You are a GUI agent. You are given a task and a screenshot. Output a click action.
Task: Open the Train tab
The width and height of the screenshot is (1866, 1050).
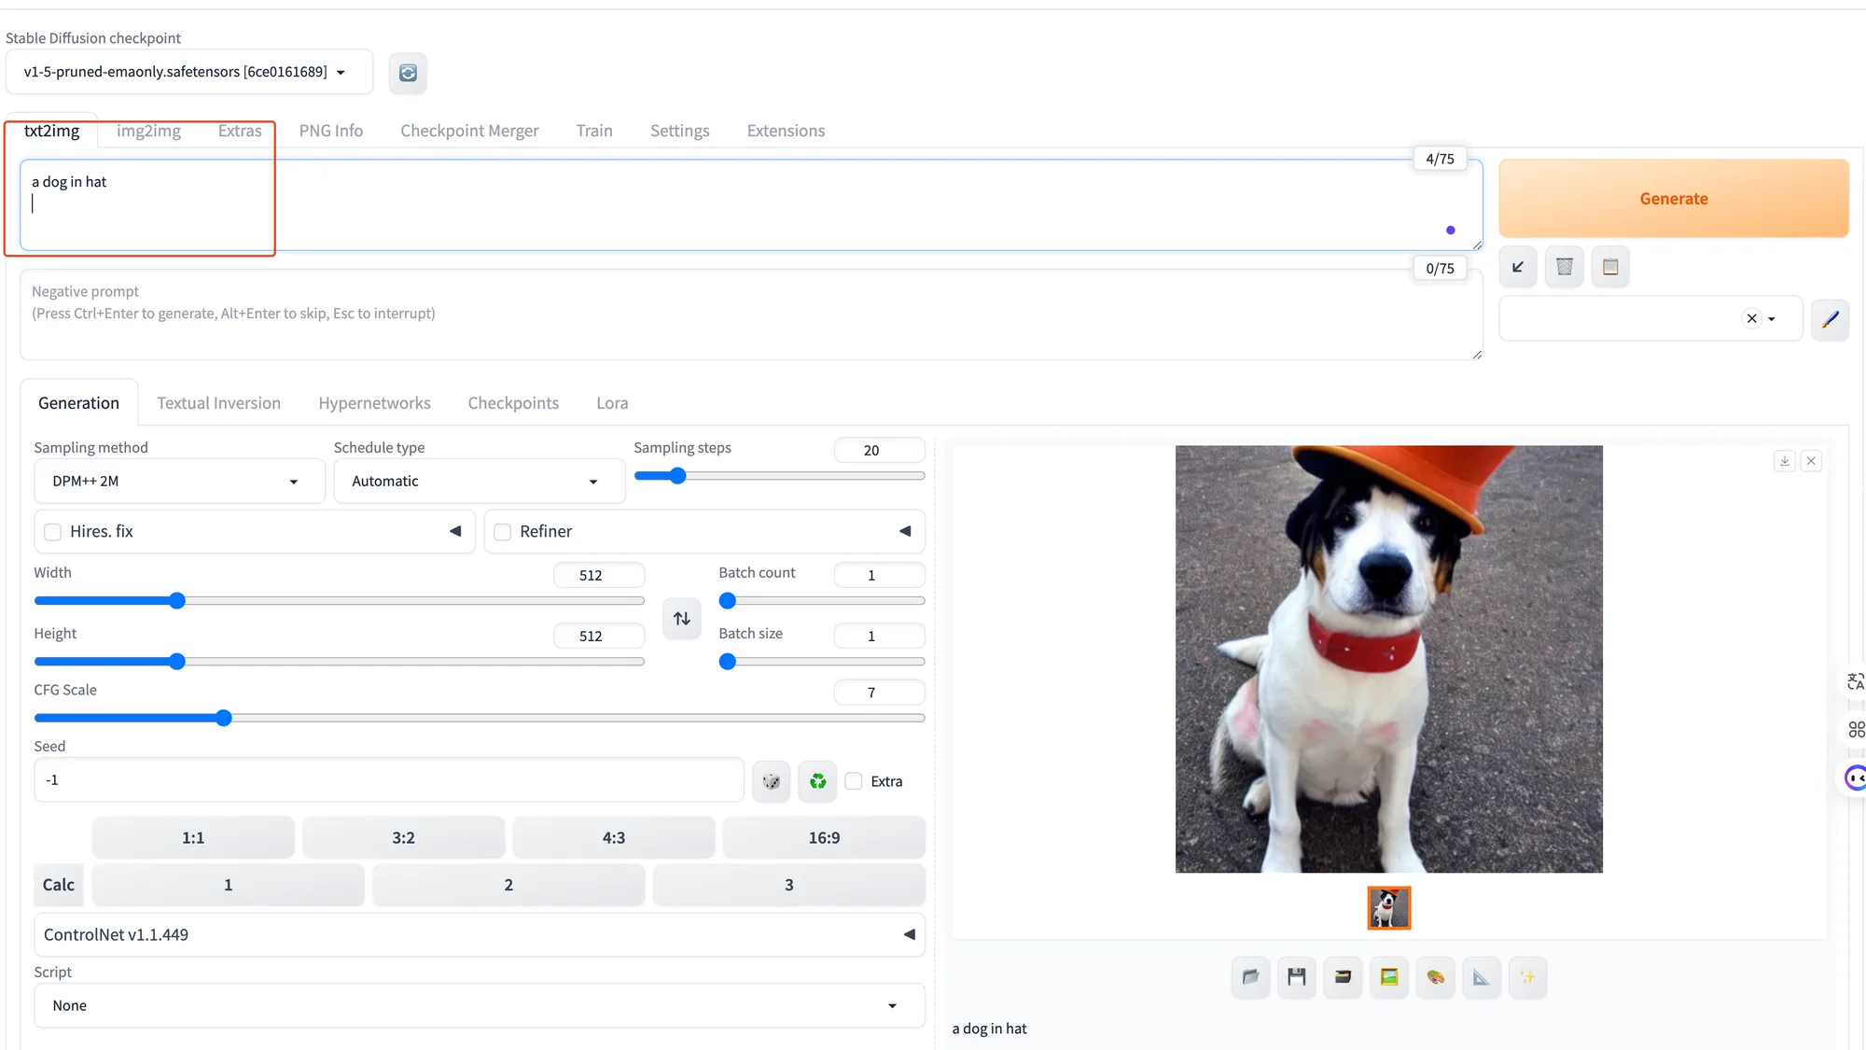(594, 131)
